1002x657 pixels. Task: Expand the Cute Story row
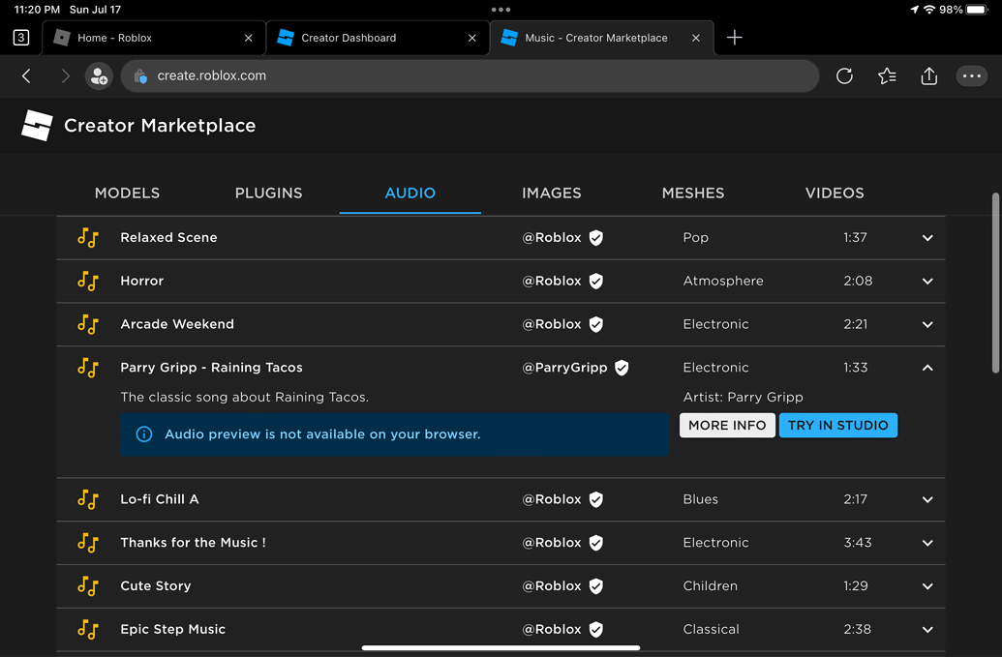tap(926, 585)
